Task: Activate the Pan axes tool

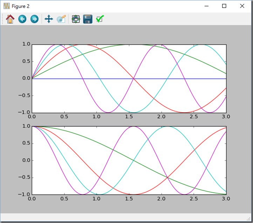Action: 49,19
